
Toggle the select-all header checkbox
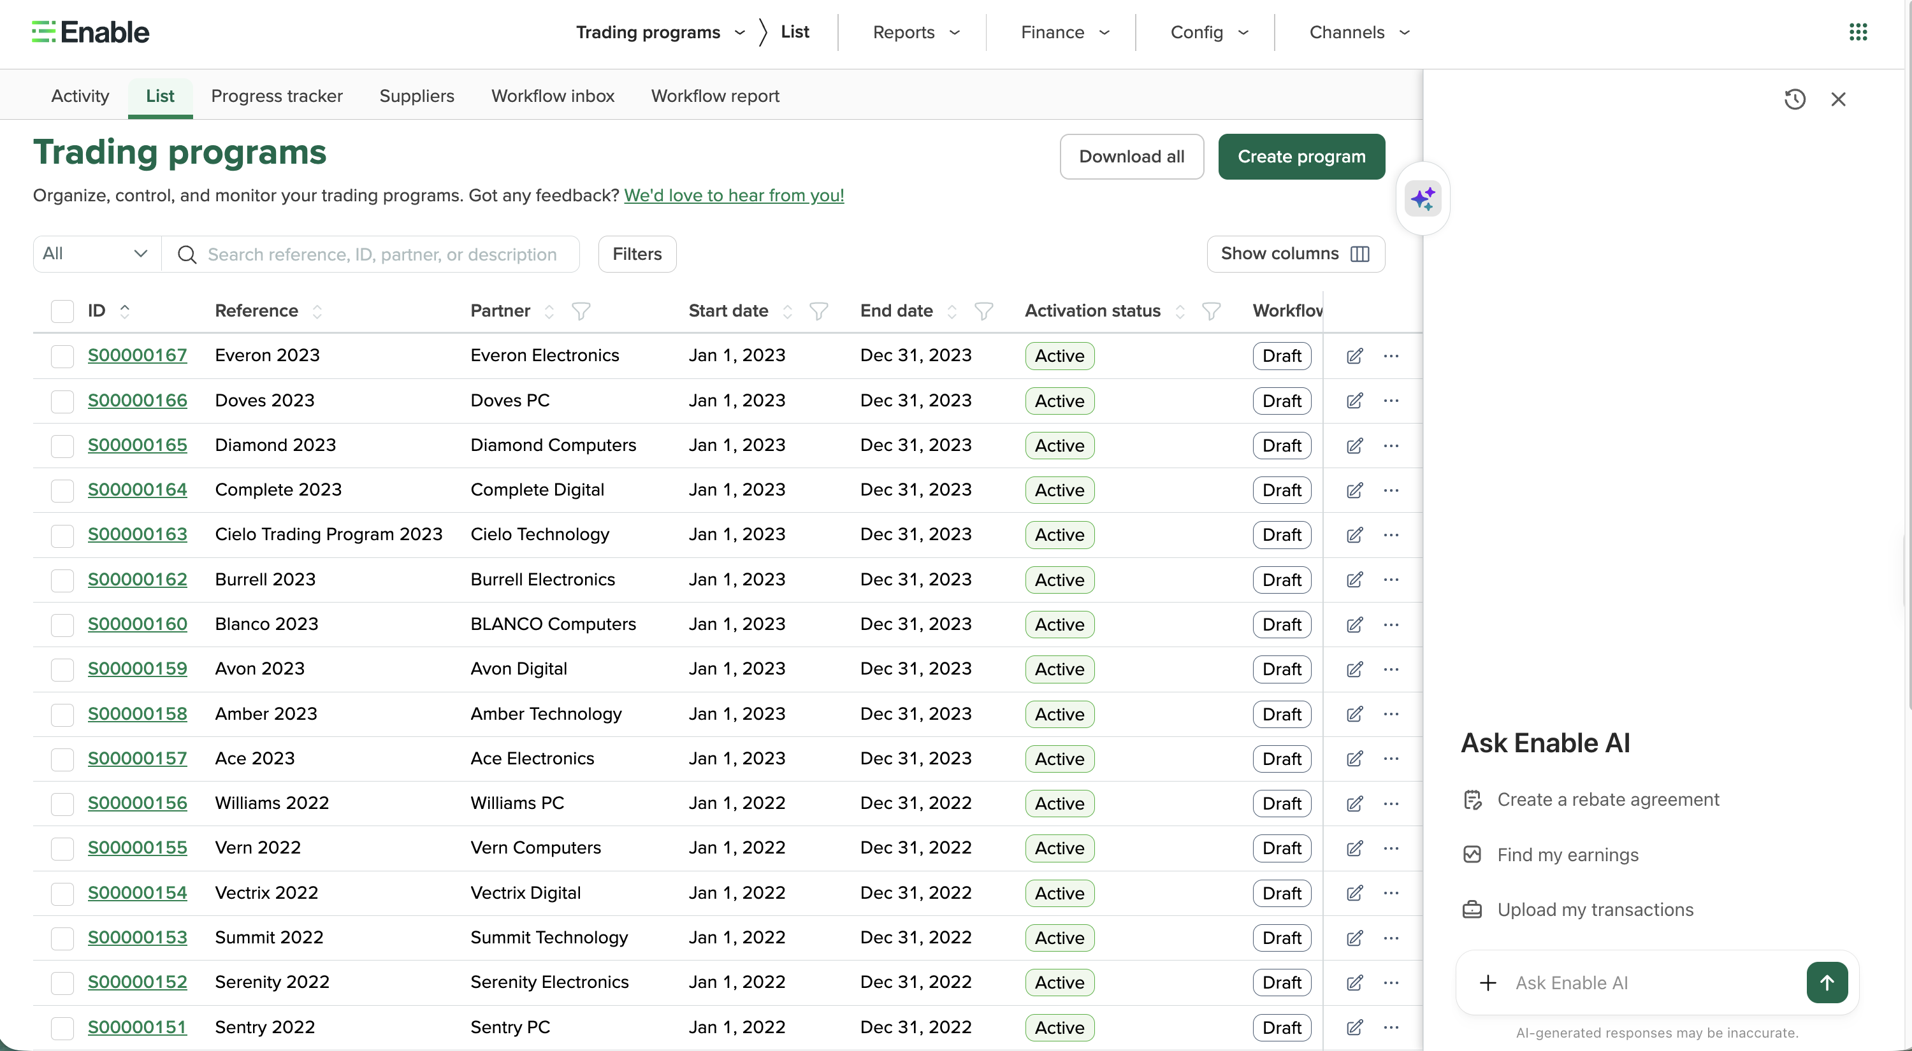62,311
